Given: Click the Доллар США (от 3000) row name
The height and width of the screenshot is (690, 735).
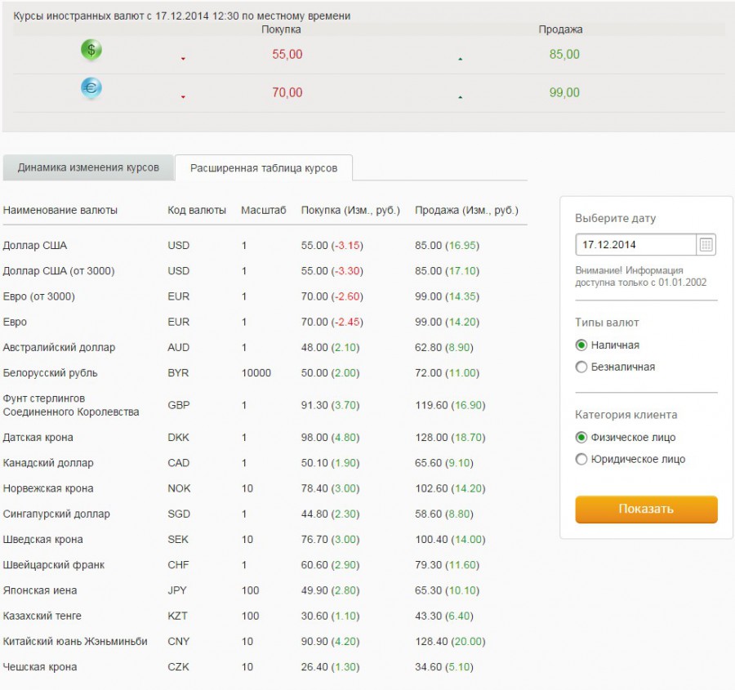Looking at the screenshot, I should tap(59, 271).
